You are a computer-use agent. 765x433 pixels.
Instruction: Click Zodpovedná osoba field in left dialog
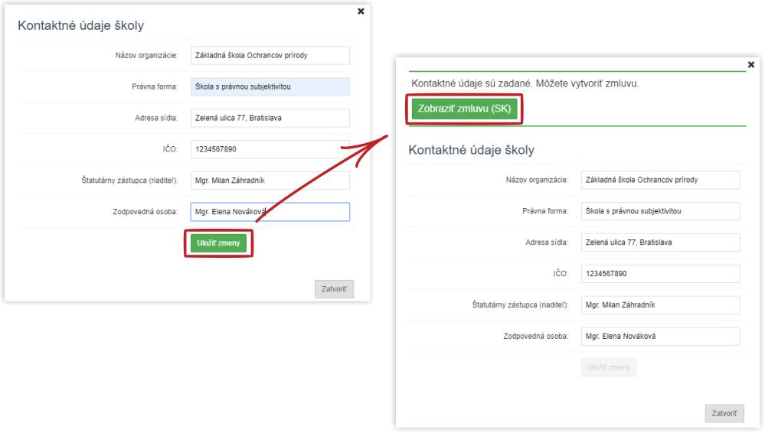pyautogui.click(x=270, y=212)
